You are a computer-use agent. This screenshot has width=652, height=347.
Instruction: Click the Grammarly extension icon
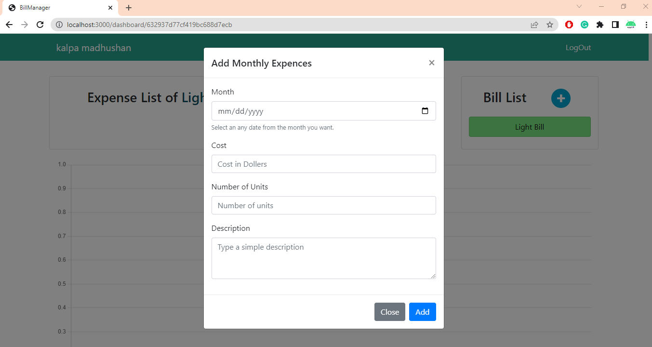584,25
